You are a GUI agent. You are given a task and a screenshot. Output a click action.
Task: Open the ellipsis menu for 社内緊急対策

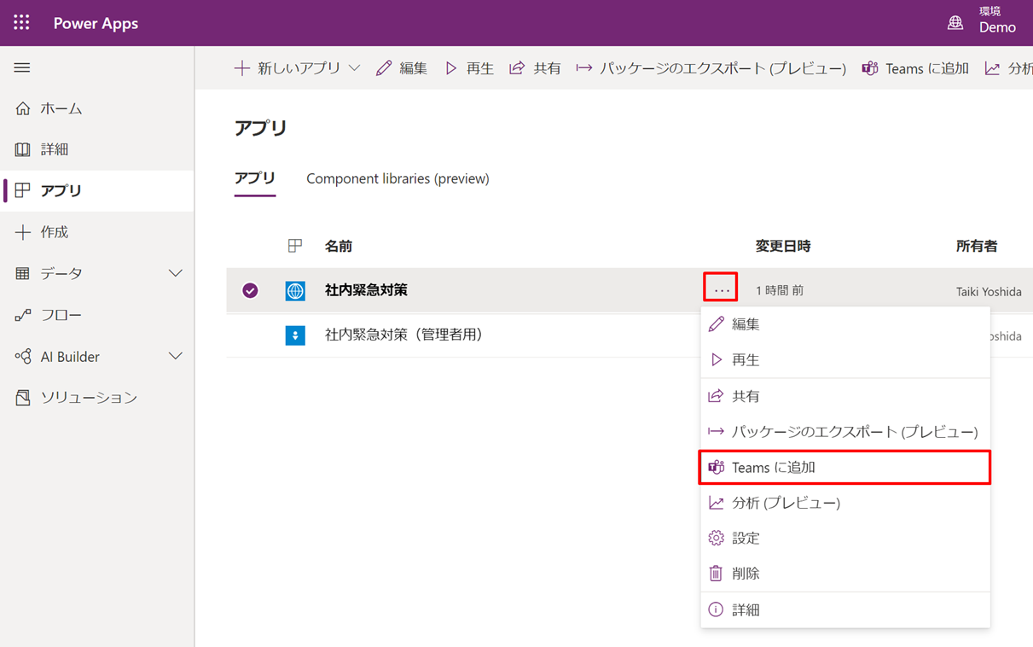click(x=722, y=290)
